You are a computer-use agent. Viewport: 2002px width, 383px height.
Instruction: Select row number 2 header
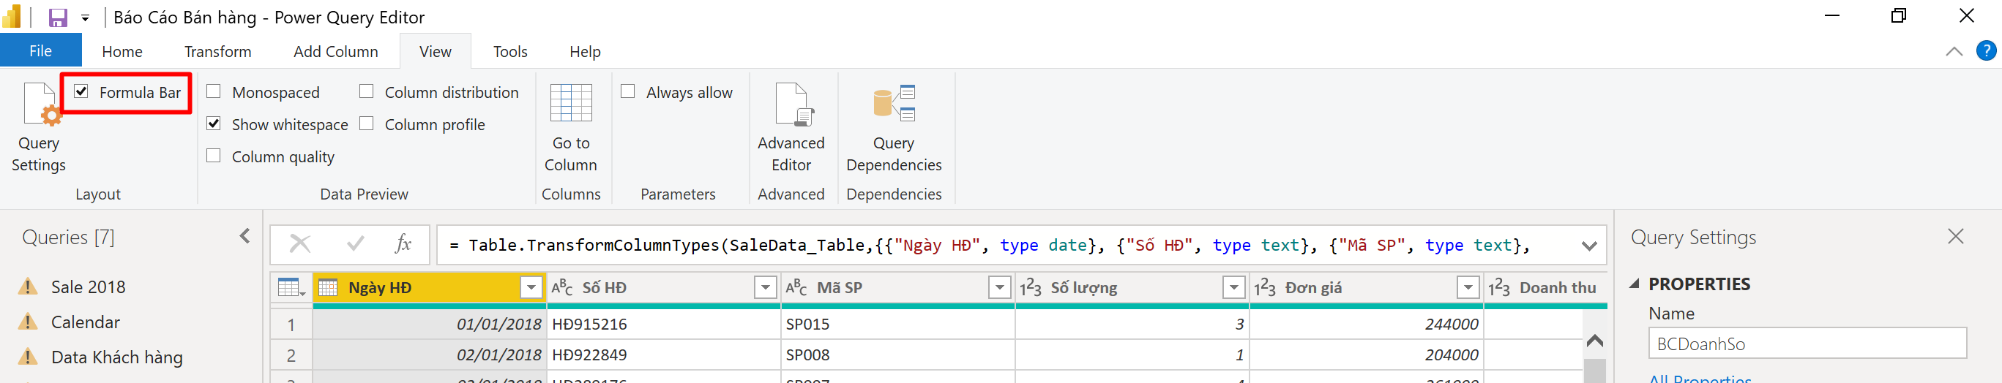[291, 355]
